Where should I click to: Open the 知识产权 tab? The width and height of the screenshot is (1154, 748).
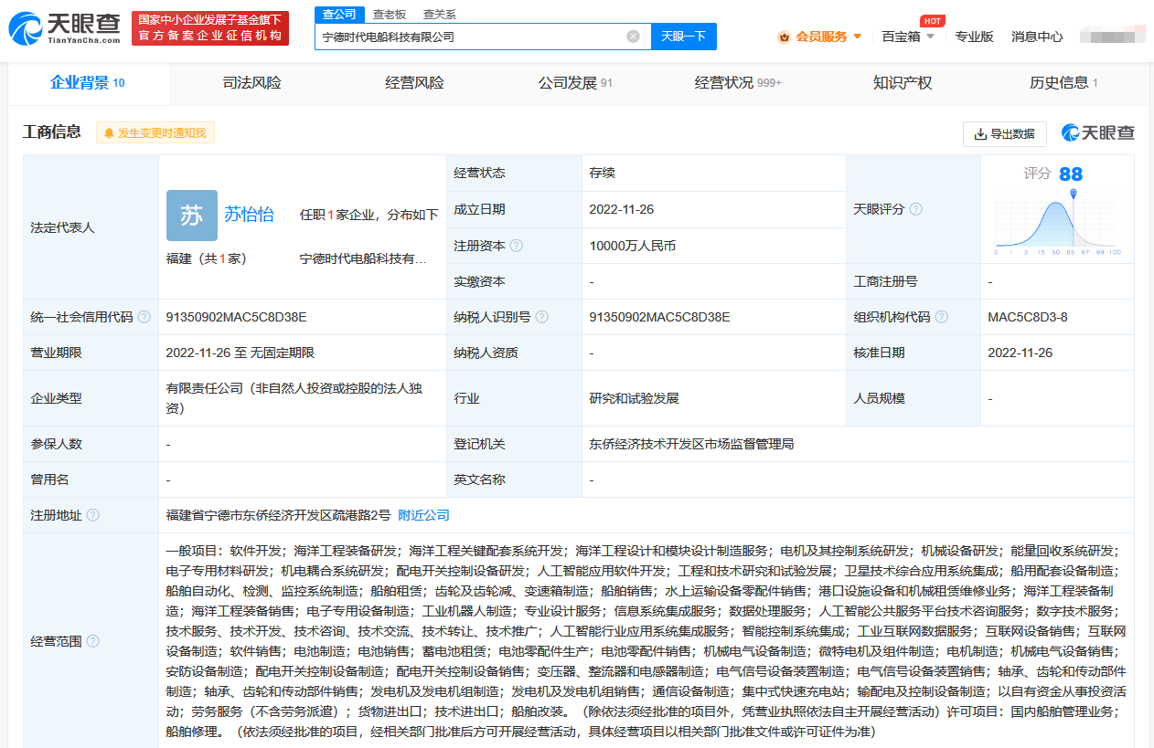point(903,83)
